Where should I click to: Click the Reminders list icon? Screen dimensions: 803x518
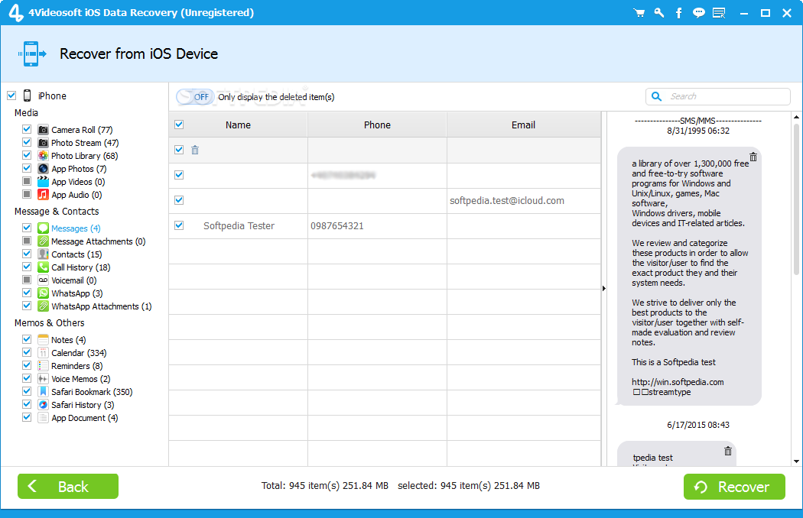click(x=44, y=365)
